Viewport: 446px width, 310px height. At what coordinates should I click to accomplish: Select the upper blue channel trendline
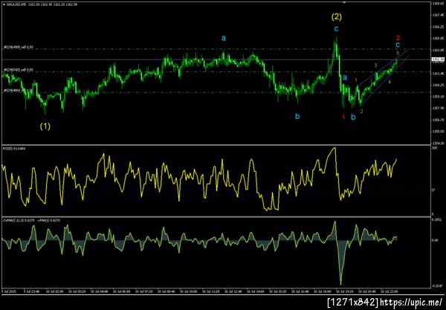(x=384, y=67)
